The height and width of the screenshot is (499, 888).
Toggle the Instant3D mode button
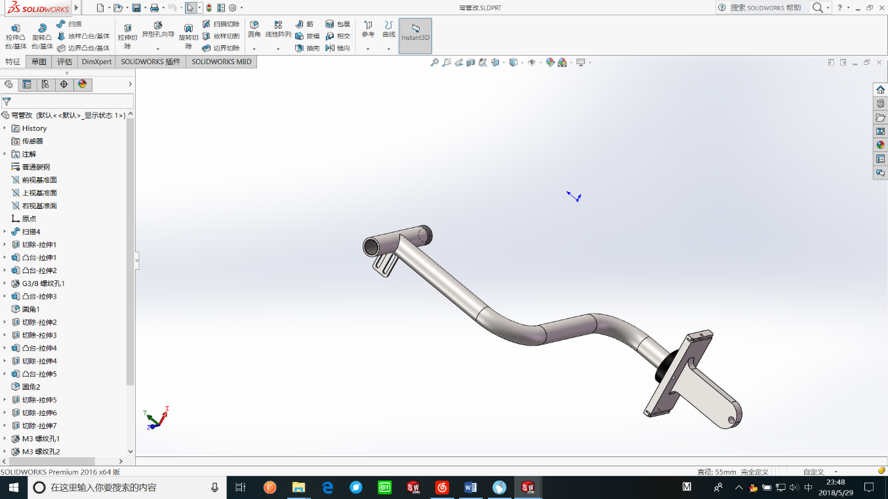[415, 36]
